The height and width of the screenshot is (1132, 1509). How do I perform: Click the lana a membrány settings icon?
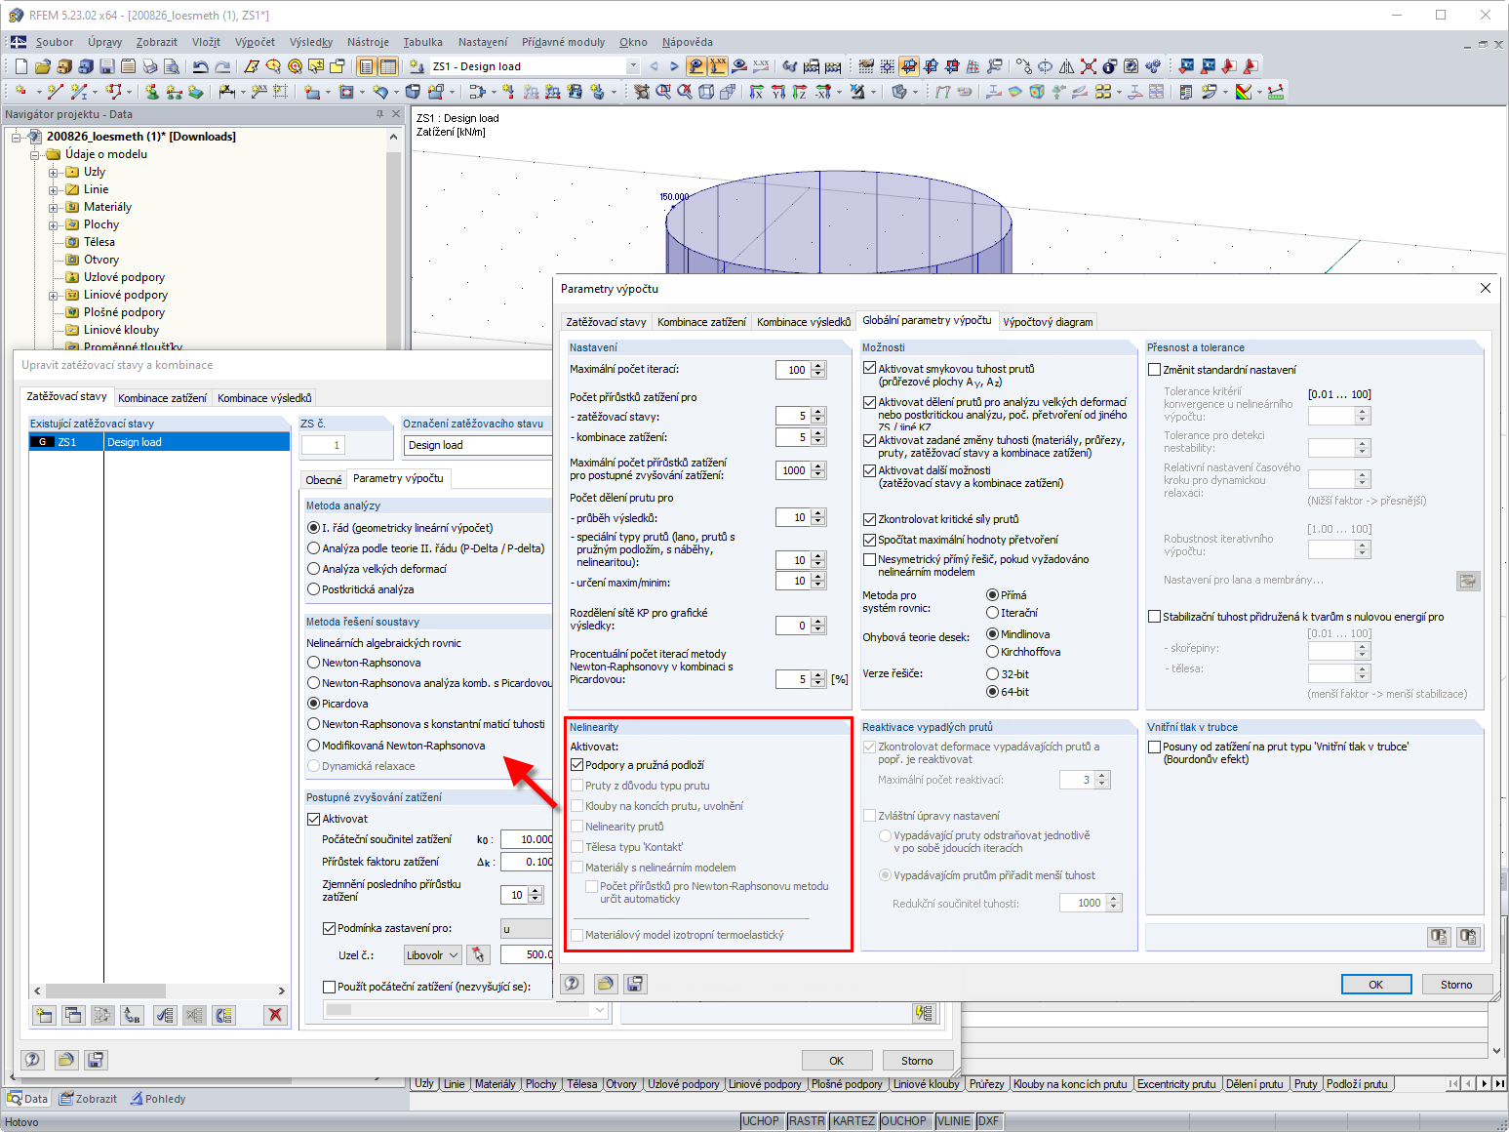(1468, 581)
